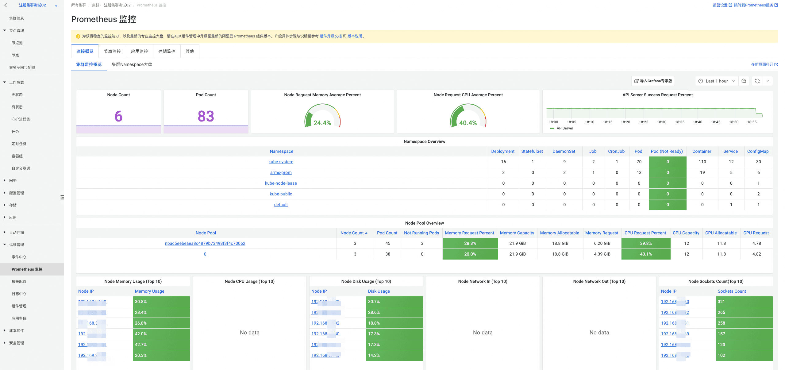The width and height of the screenshot is (785, 370).
Task: Click the sidebar collapse handle icon
Action: click(x=62, y=197)
